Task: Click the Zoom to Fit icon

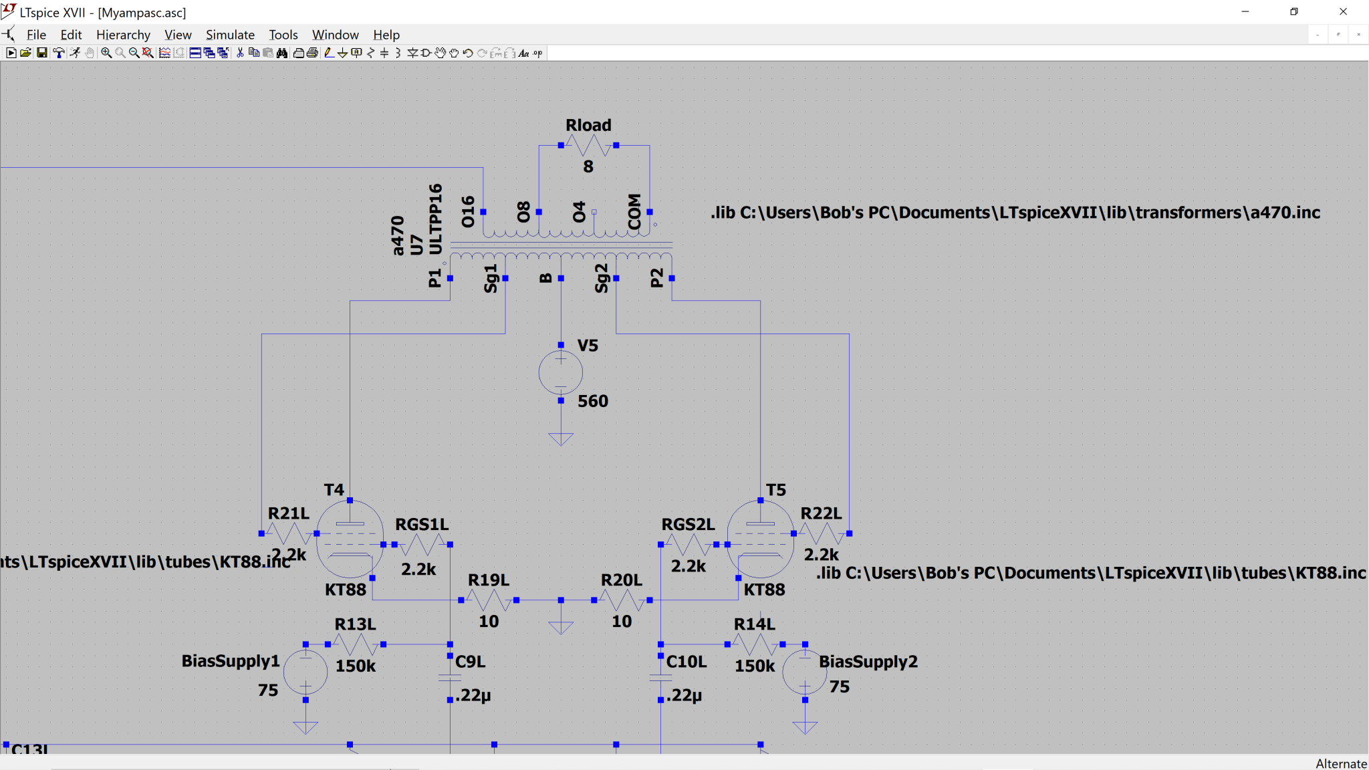Action: coord(148,53)
